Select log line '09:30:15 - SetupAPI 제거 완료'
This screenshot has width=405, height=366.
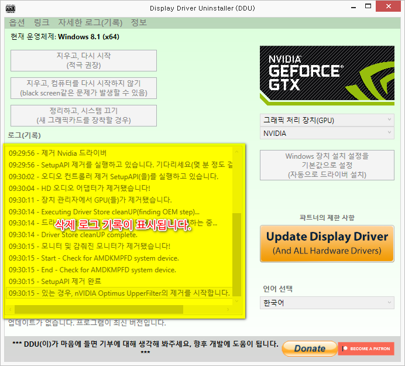(x=119, y=281)
